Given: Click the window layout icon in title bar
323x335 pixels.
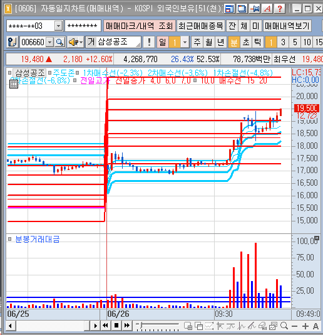Looking at the screenshot, I should coord(229,9).
